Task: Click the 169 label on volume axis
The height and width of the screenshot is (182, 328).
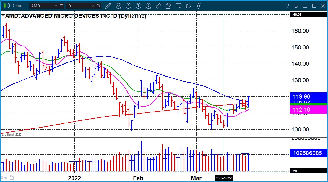Action: click(x=309, y=171)
